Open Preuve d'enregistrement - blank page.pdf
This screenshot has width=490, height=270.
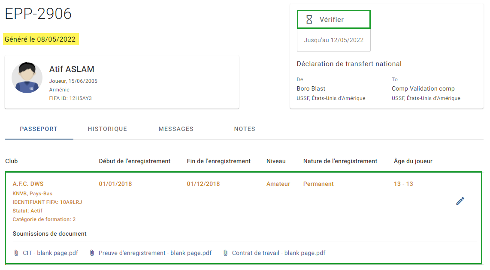point(155,253)
